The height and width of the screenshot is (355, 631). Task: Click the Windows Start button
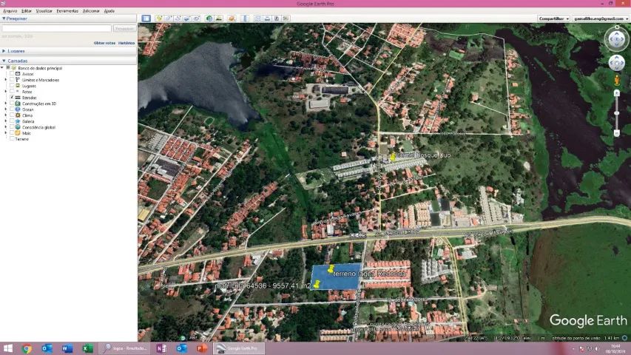click(7, 348)
